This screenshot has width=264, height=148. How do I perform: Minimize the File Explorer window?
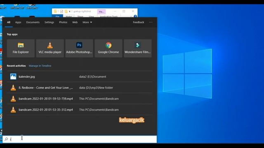115,11
